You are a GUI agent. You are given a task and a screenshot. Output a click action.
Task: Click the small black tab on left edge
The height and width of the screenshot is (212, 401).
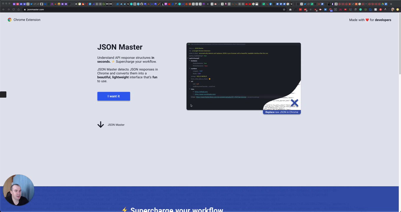click(x=3, y=95)
